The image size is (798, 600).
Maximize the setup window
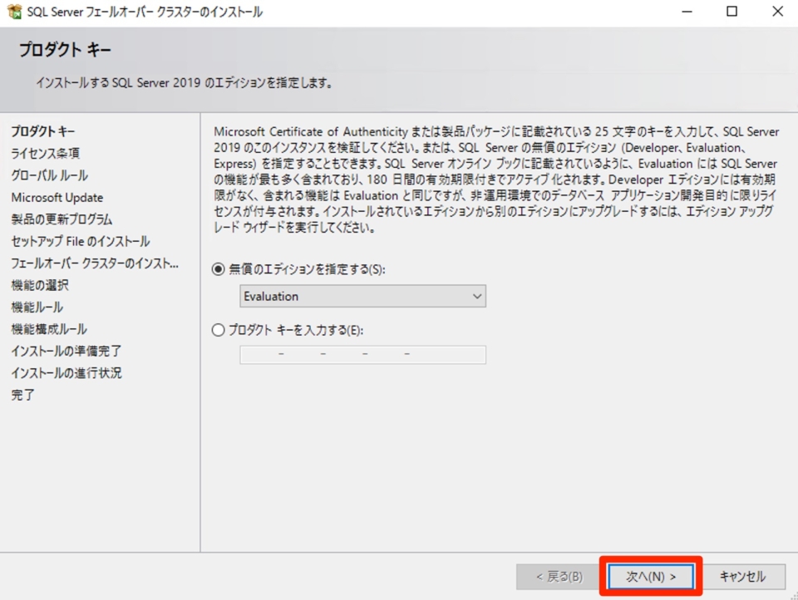731,11
